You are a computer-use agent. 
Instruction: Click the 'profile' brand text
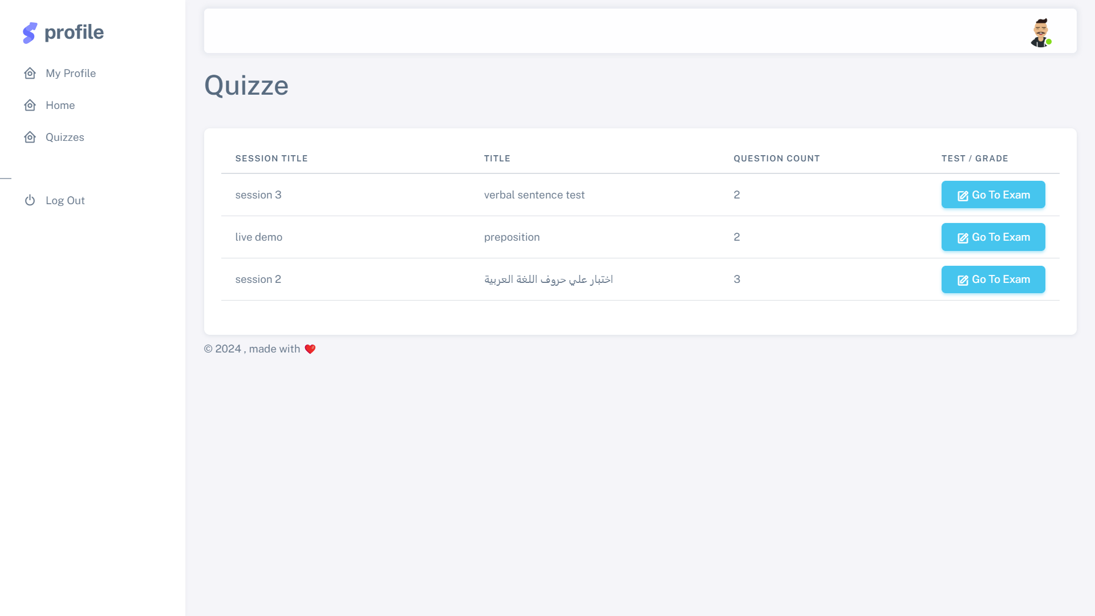click(x=74, y=33)
